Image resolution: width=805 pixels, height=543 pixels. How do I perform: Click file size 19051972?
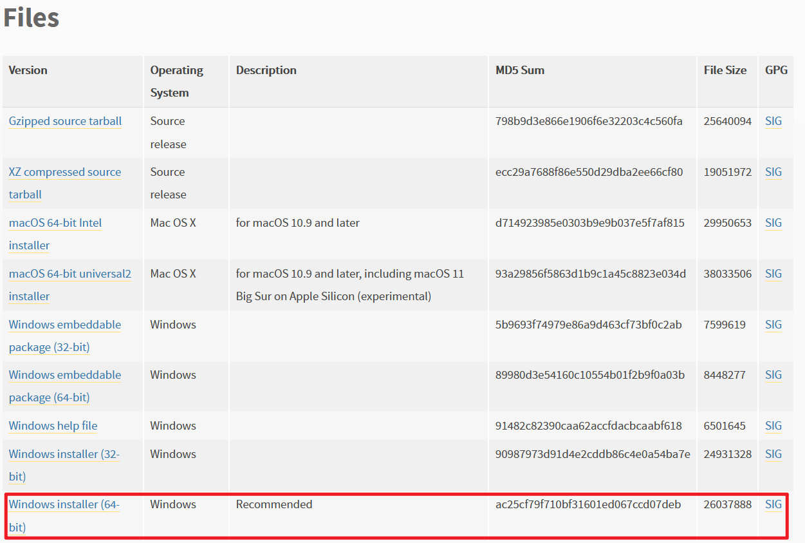[x=728, y=172]
